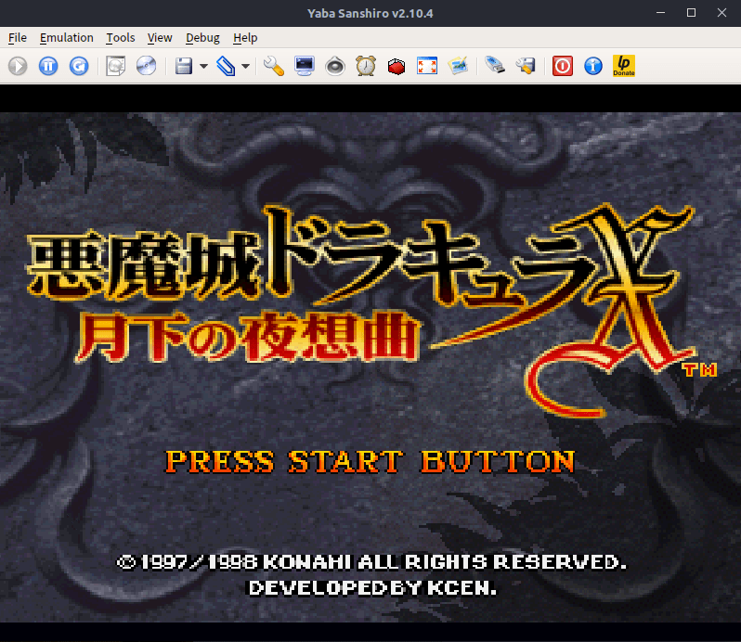Open About via the blue info icon
Viewport: 741px width, 642px height.
593,66
